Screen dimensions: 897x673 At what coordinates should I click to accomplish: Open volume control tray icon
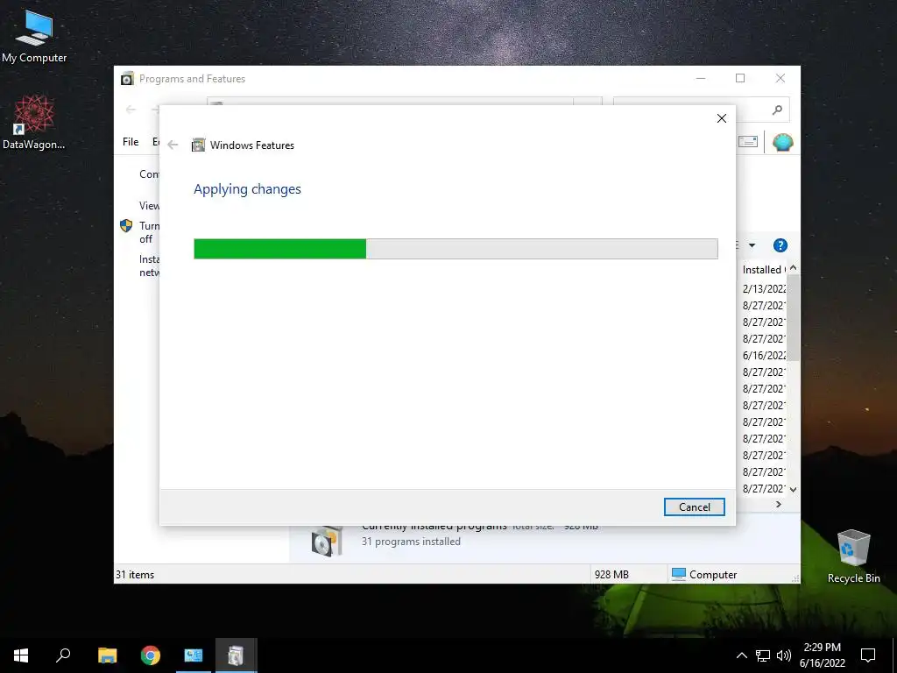(x=784, y=655)
